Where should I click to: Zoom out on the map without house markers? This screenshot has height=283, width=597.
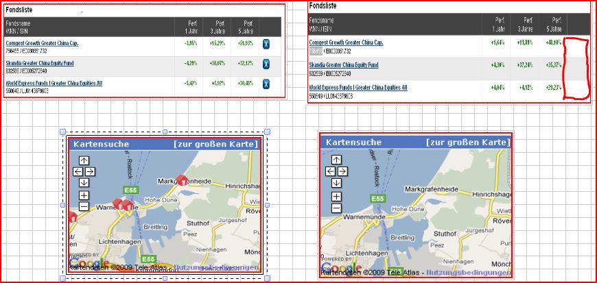coord(336,208)
